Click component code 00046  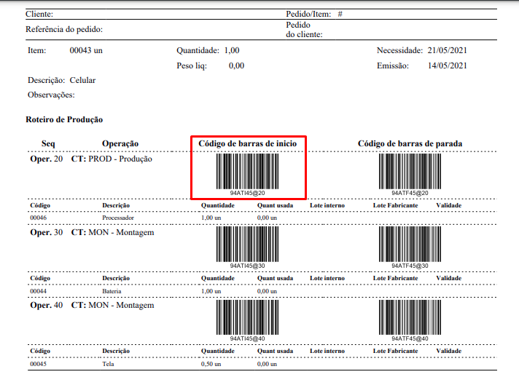click(39, 218)
